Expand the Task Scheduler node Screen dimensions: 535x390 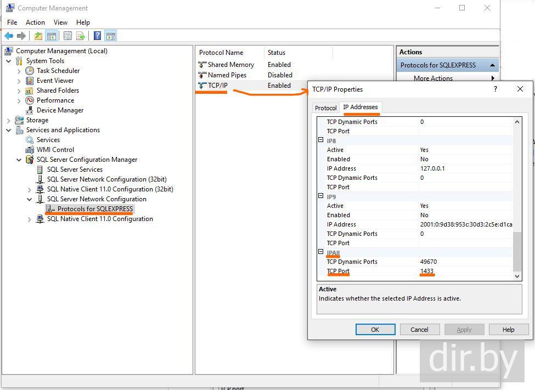19,71
